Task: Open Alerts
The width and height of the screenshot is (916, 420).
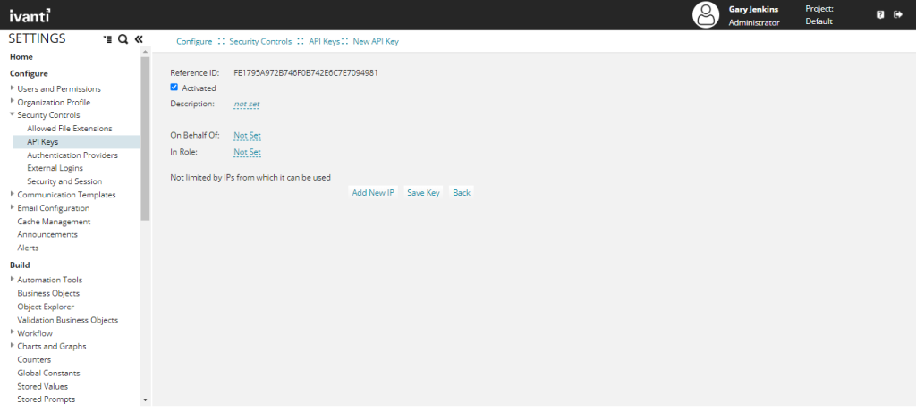Action: click(x=28, y=248)
